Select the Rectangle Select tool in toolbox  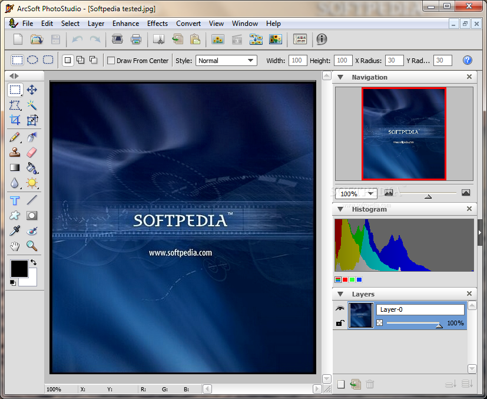(15, 90)
